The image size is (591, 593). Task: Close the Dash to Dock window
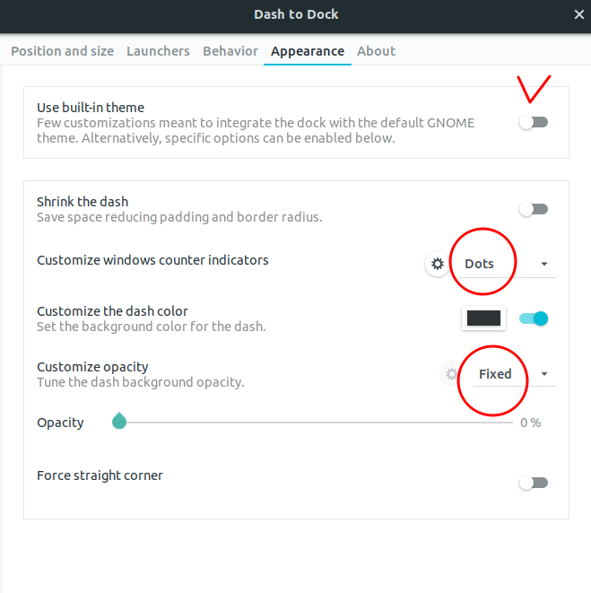579,14
